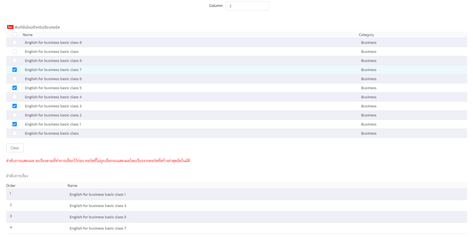Click order row 4 with basic class 7
The height and width of the screenshot is (237, 473).
coord(98,228)
